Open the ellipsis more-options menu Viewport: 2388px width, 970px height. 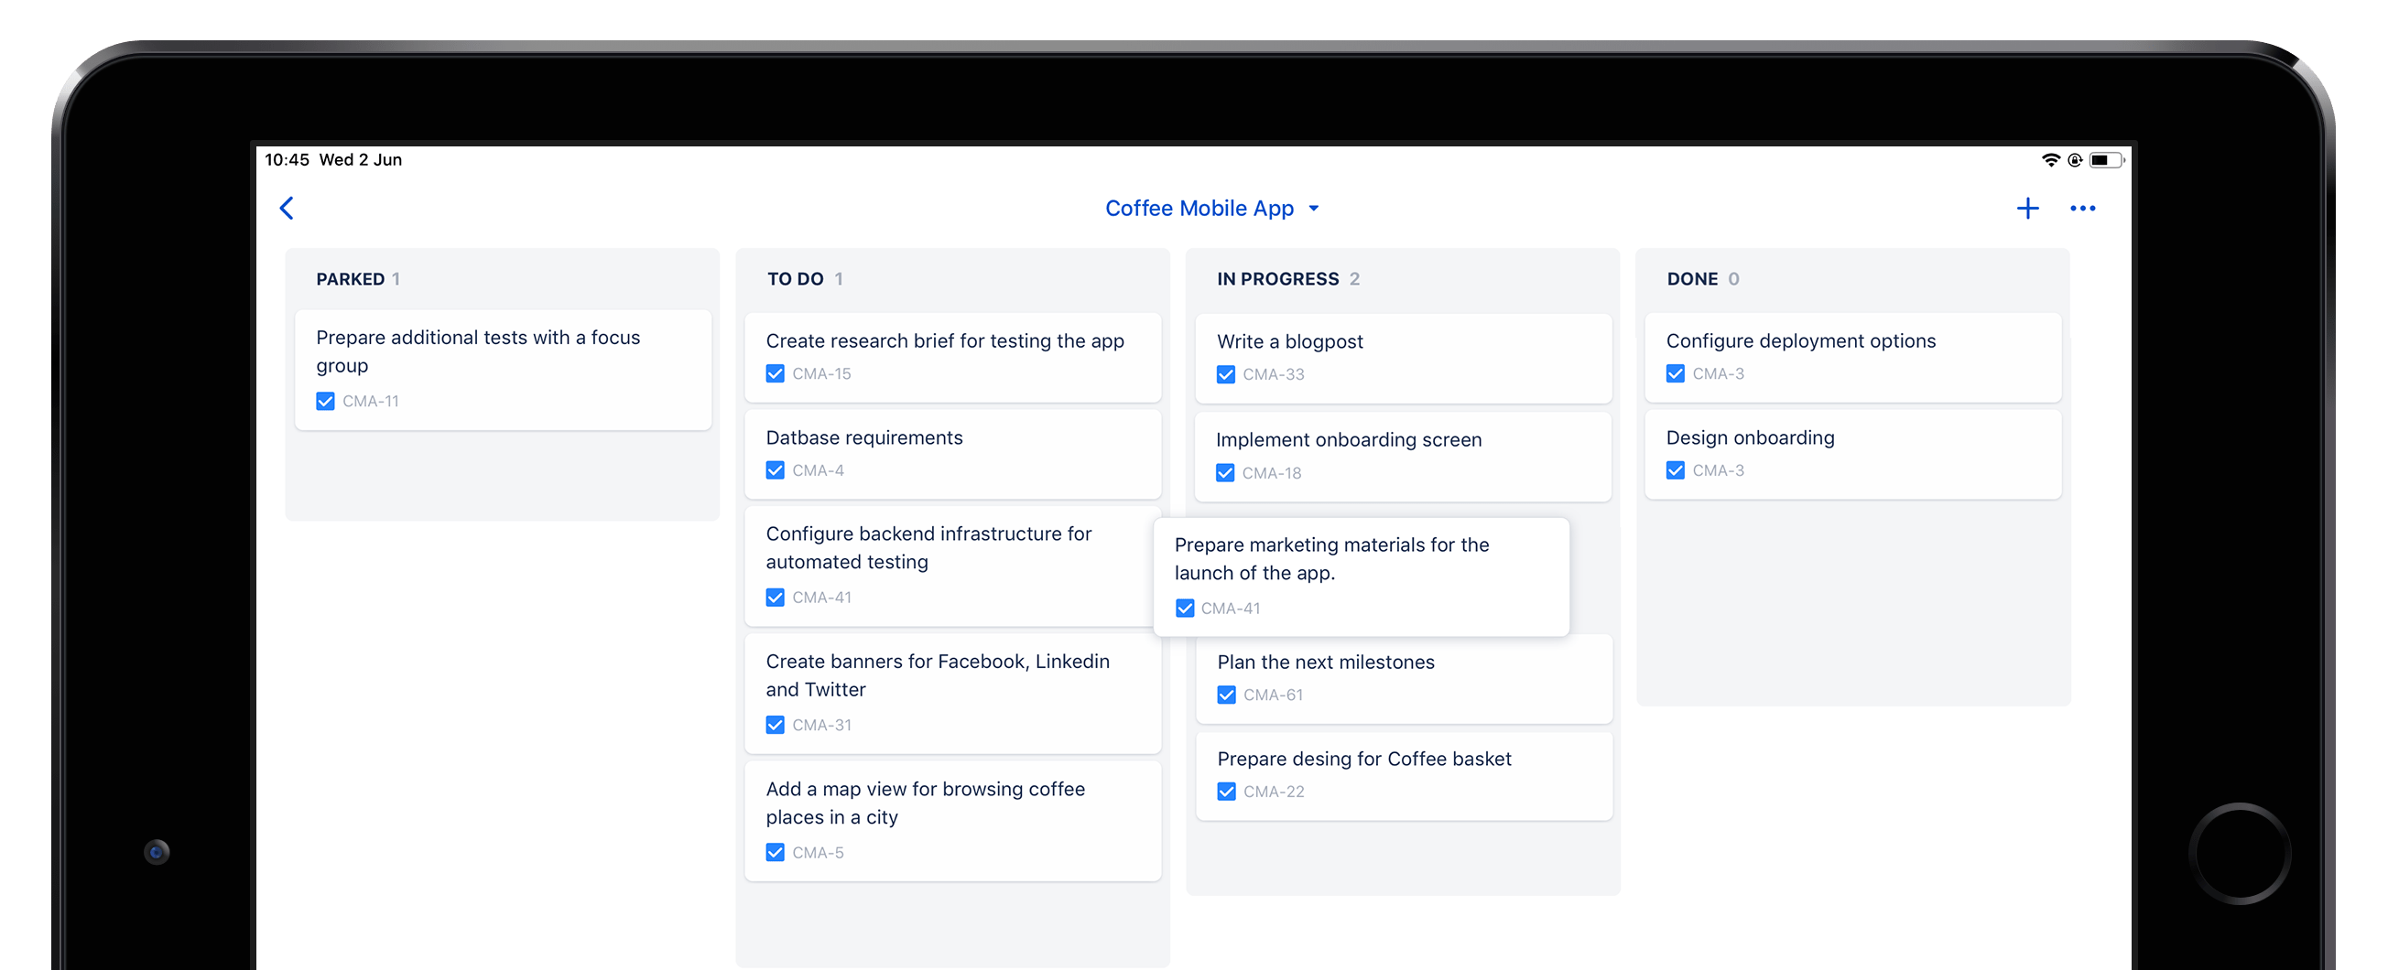point(2084,209)
